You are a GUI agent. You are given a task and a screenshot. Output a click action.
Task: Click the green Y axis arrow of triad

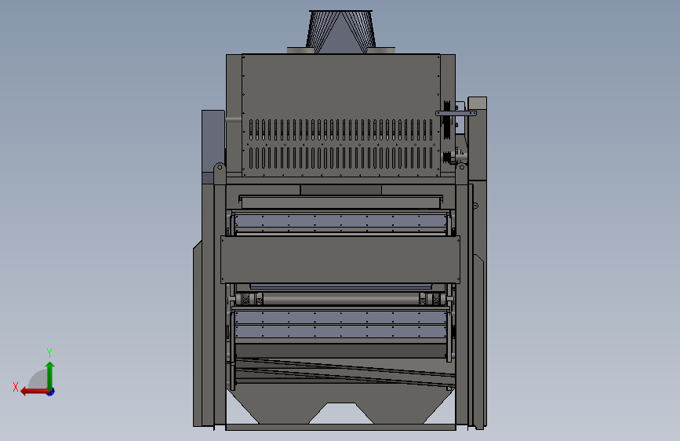click(50, 375)
